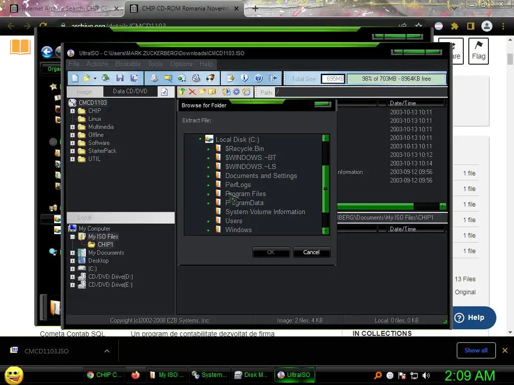This screenshot has width=514, height=385.
Task: Select $Recycle.Bin folder in Browse dialog
Action: (x=244, y=148)
